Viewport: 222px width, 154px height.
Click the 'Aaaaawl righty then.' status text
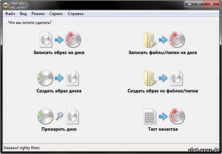point(22,148)
